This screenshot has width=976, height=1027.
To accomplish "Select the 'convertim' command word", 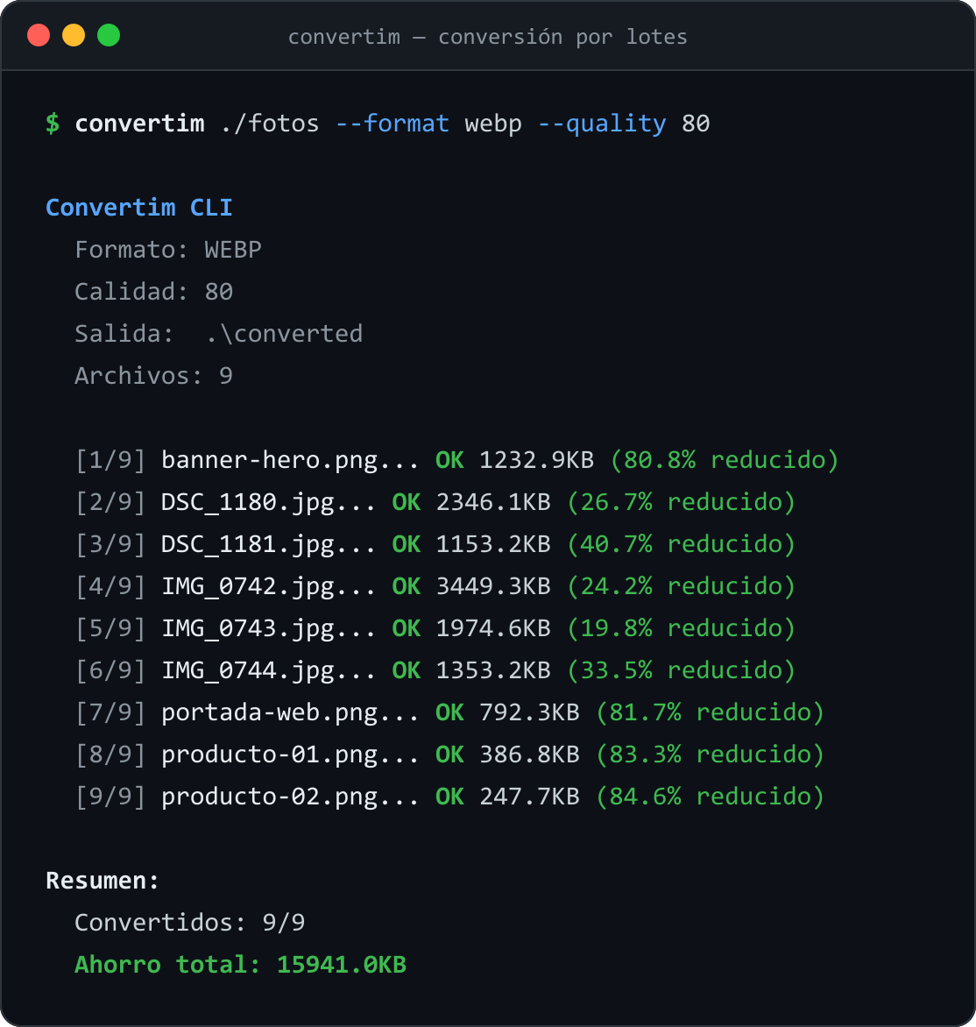I will pyautogui.click(x=139, y=124).
